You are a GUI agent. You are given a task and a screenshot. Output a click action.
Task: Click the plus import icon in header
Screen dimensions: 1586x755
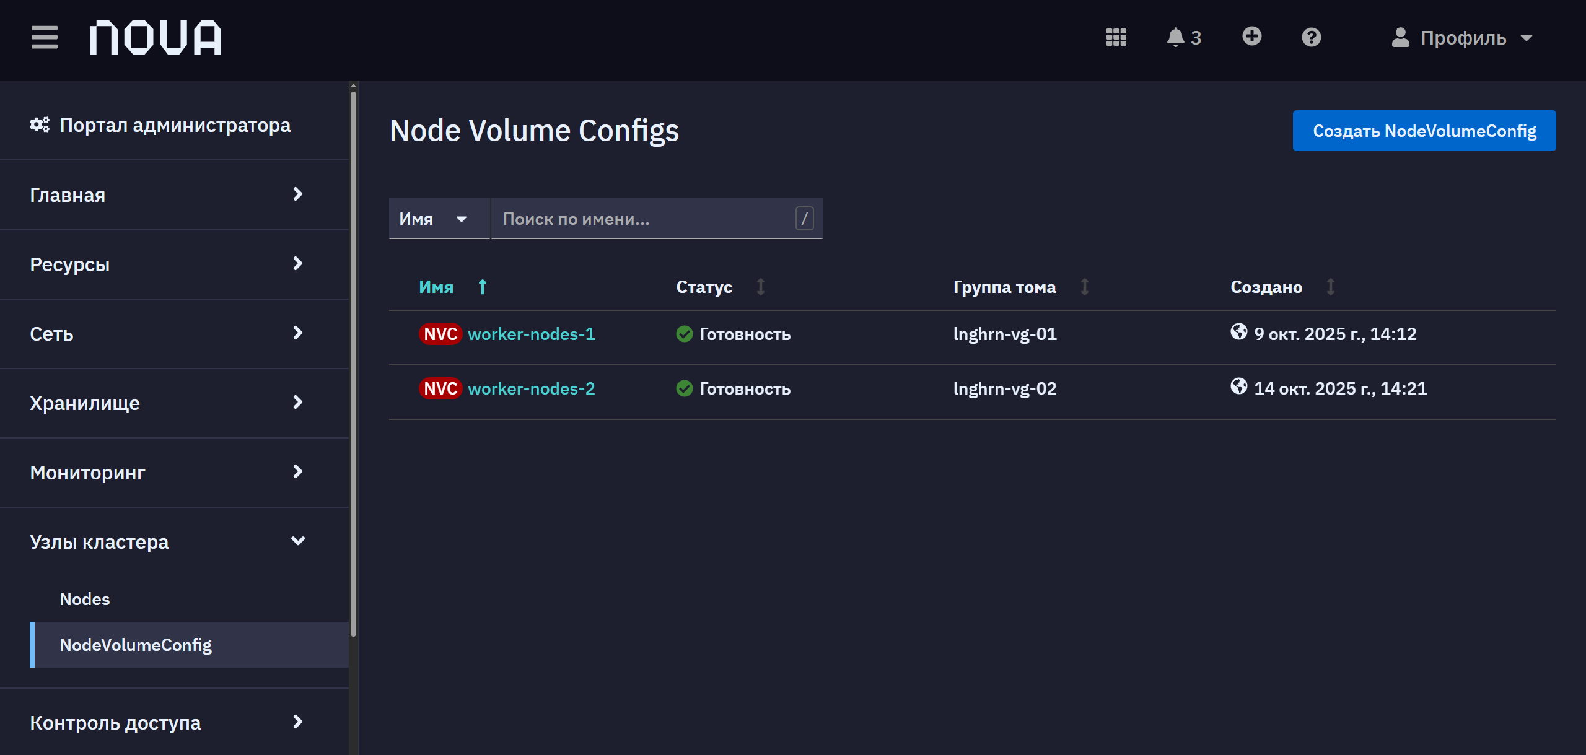(x=1251, y=37)
